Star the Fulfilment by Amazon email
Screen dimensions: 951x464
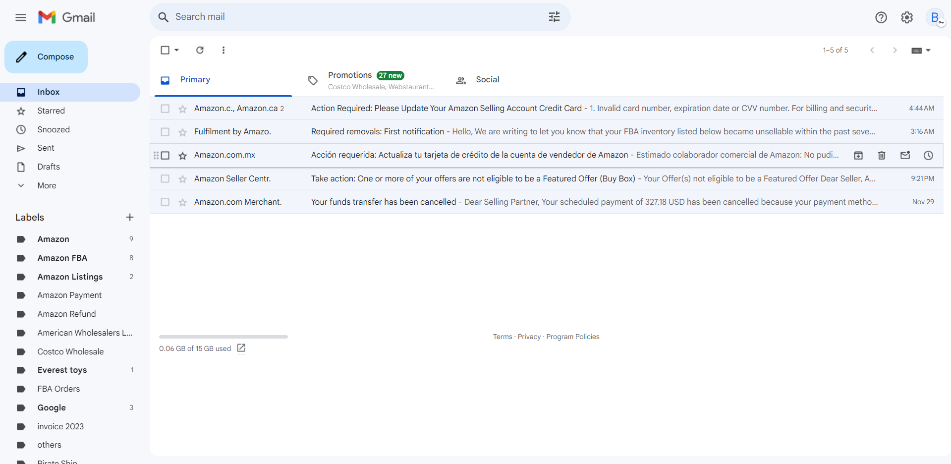[x=183, y=132]
